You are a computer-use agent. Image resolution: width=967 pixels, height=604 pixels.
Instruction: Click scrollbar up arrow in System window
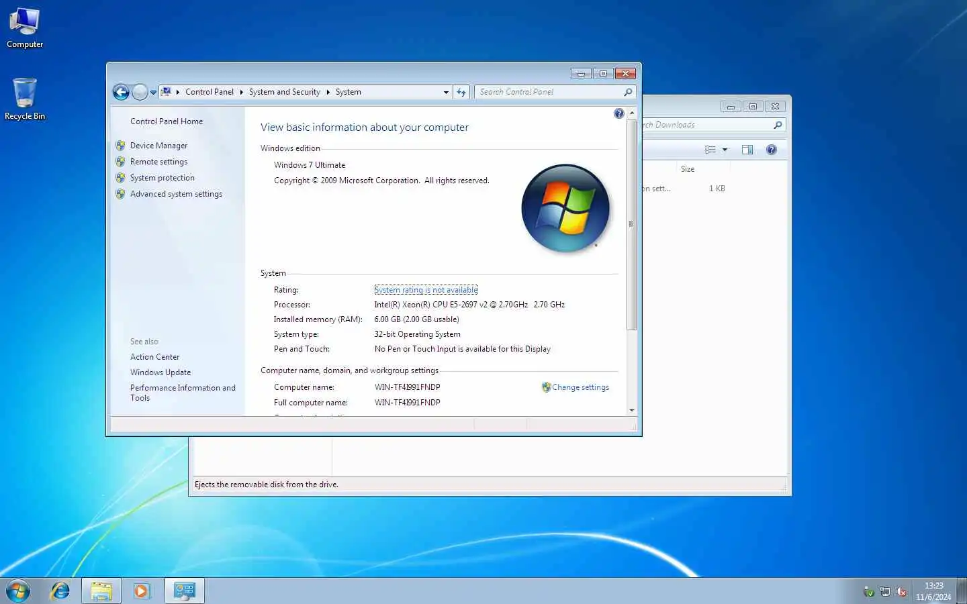[x=632, y=113]
